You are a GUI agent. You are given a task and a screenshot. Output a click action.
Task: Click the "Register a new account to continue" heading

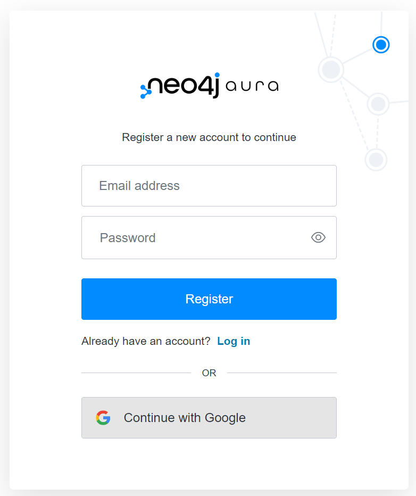tap(209, 137)
